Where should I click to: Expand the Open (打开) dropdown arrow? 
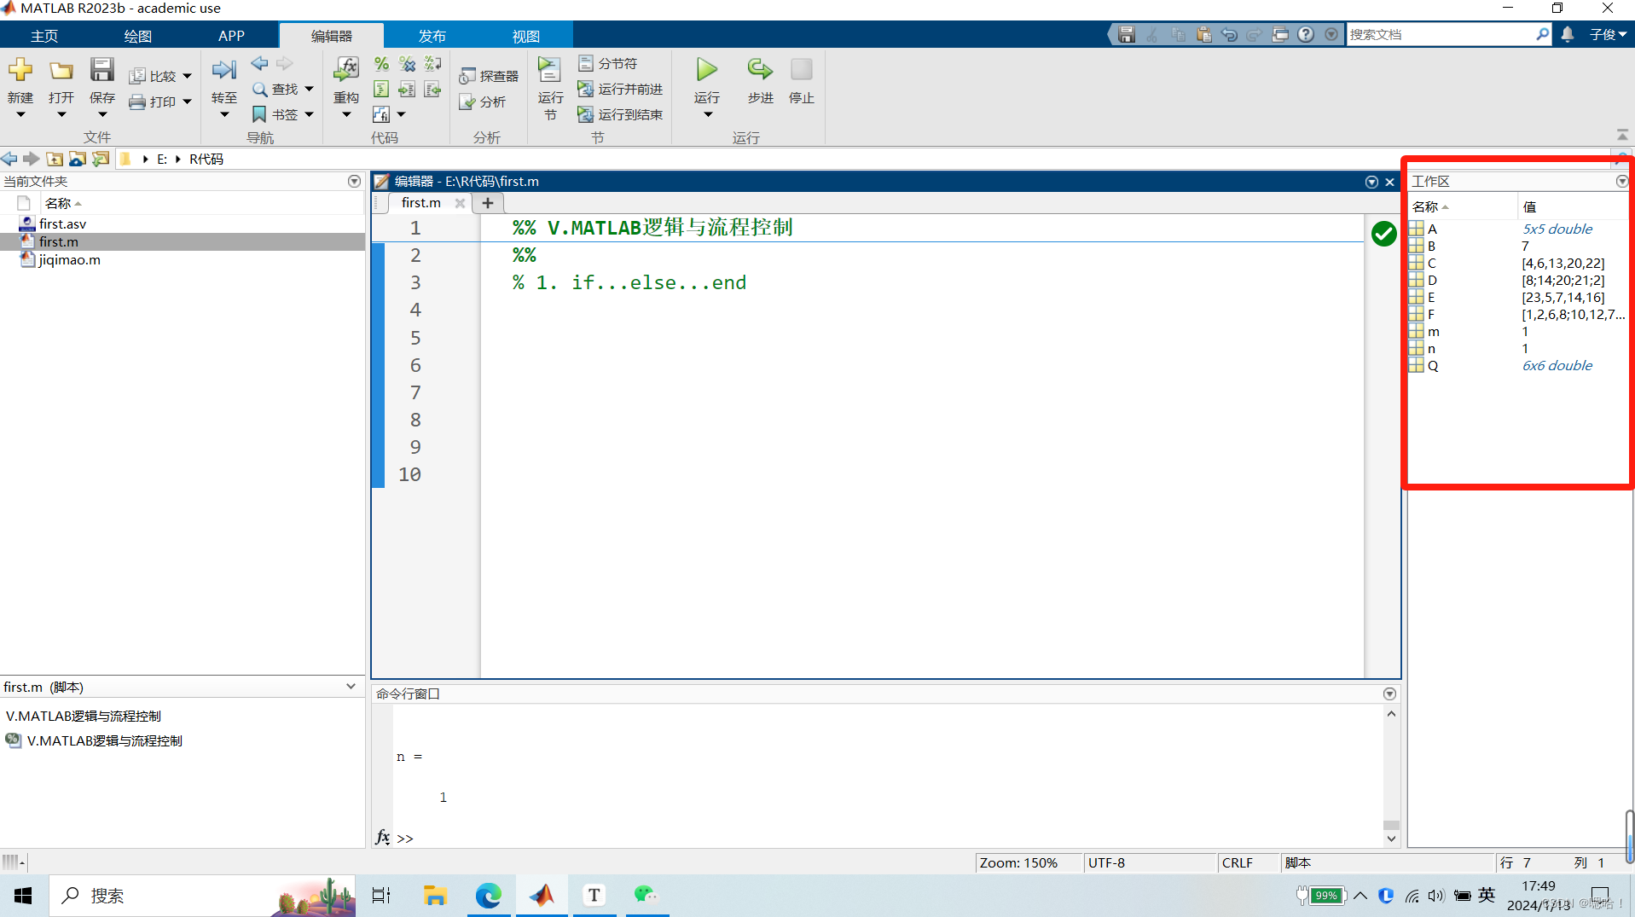coord(61,114)
